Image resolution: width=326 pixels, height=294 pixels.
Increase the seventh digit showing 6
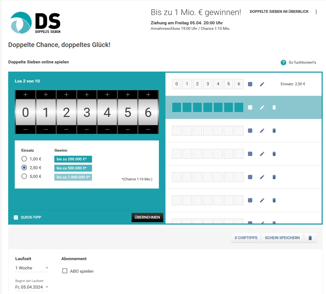pos(148,95)
